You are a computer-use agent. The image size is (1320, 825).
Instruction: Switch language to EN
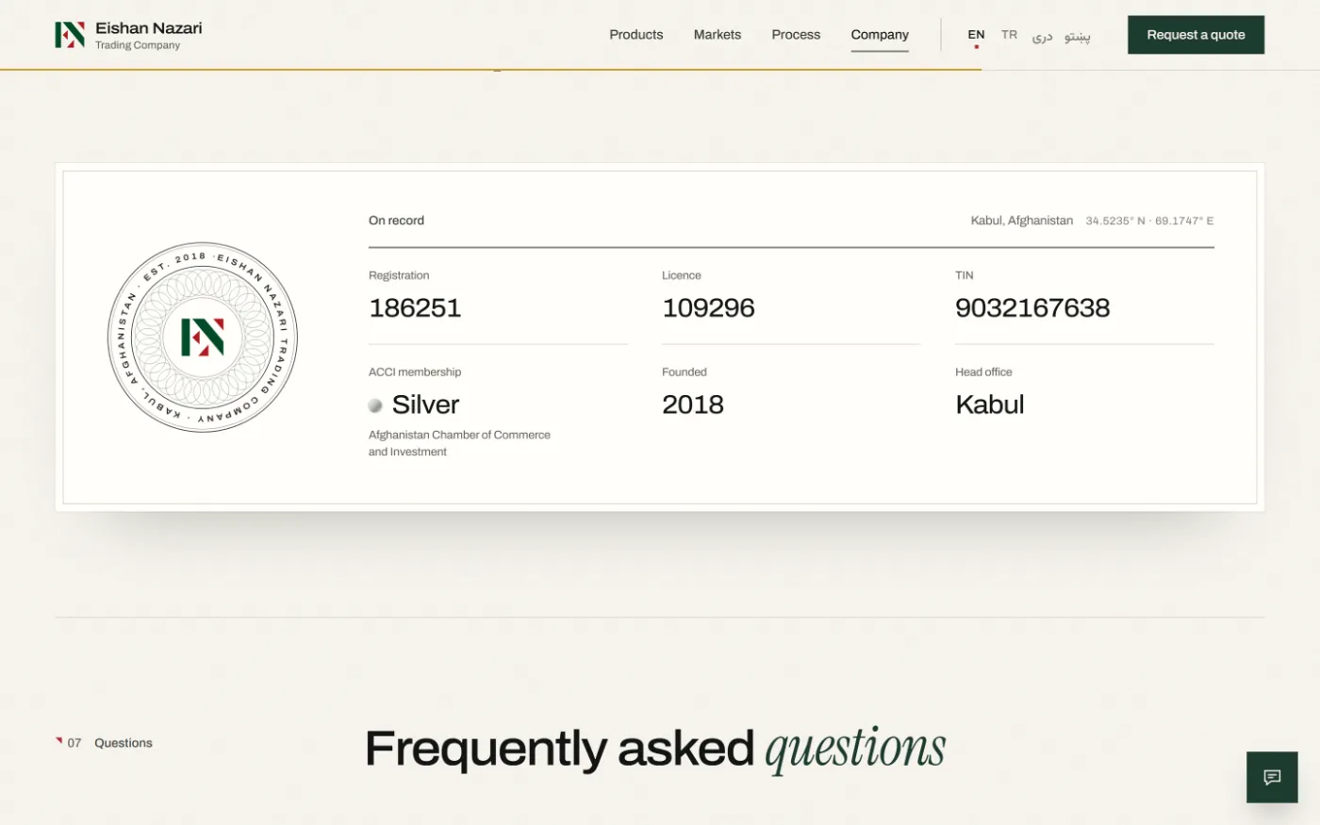click(976, 35)
